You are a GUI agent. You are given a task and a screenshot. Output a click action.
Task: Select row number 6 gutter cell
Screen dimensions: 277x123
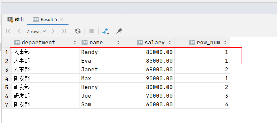pos(7,96)
